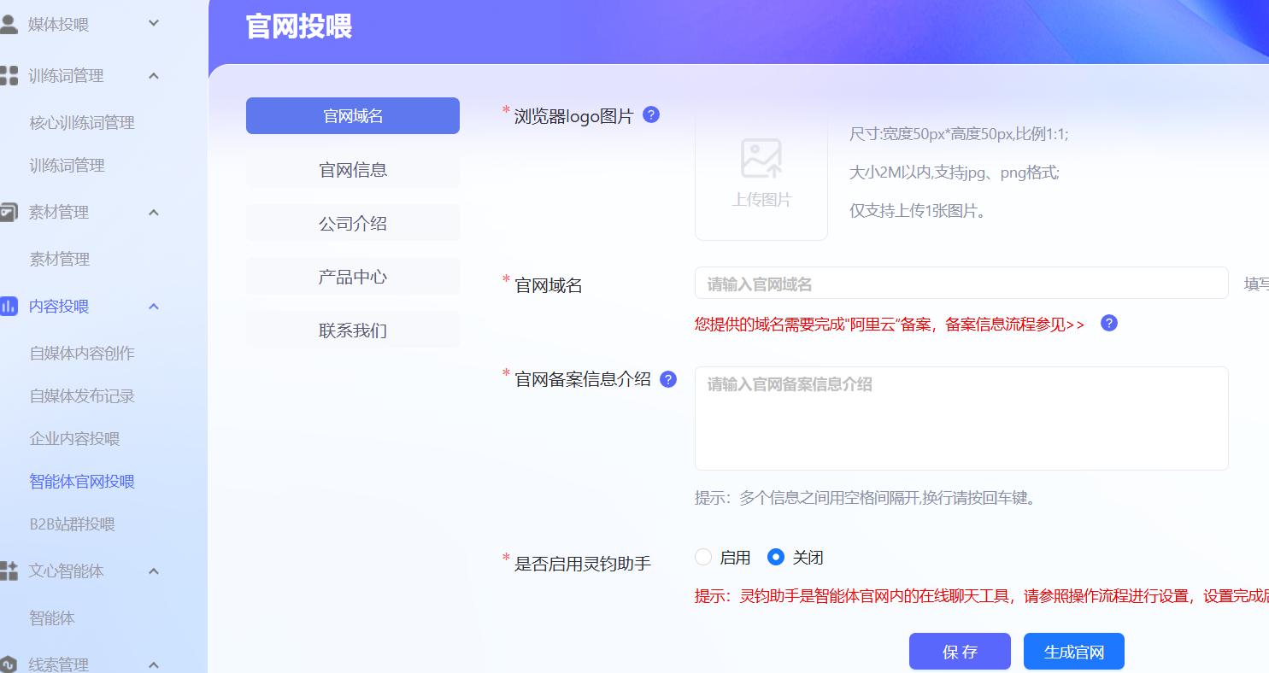The height and width of the screenshot is (673, 1269).
Task: Click the 训练词管理 grid icon in sidebar
Action: click(x=9, y=76)
